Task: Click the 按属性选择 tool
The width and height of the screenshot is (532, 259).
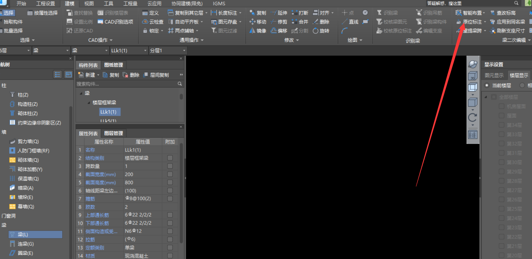Action: pos(42,13)
